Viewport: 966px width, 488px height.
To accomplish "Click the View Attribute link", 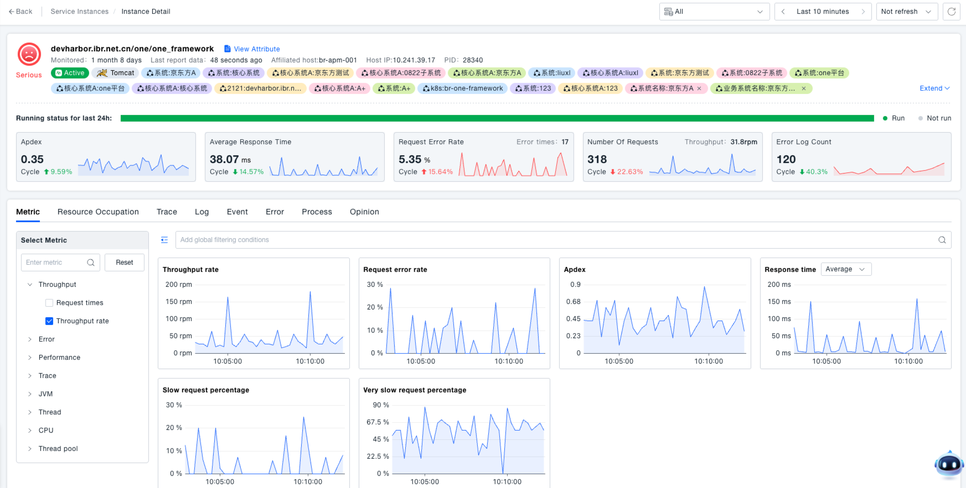I will point(256,49).
